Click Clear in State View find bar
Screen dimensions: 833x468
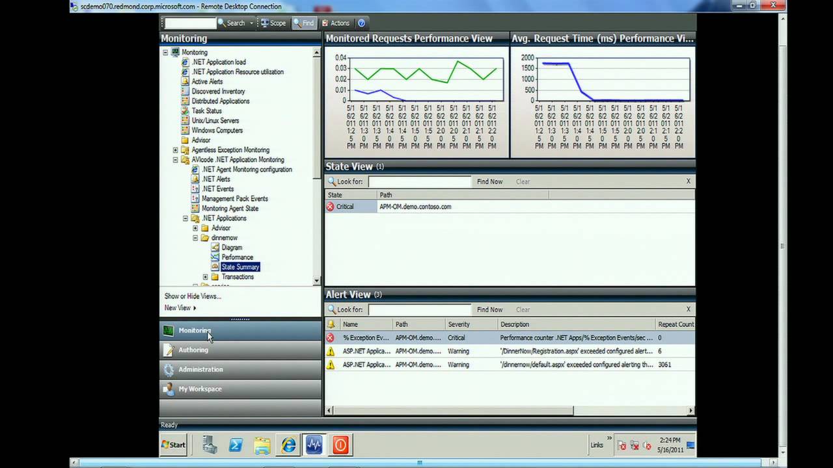pos(523,181)
